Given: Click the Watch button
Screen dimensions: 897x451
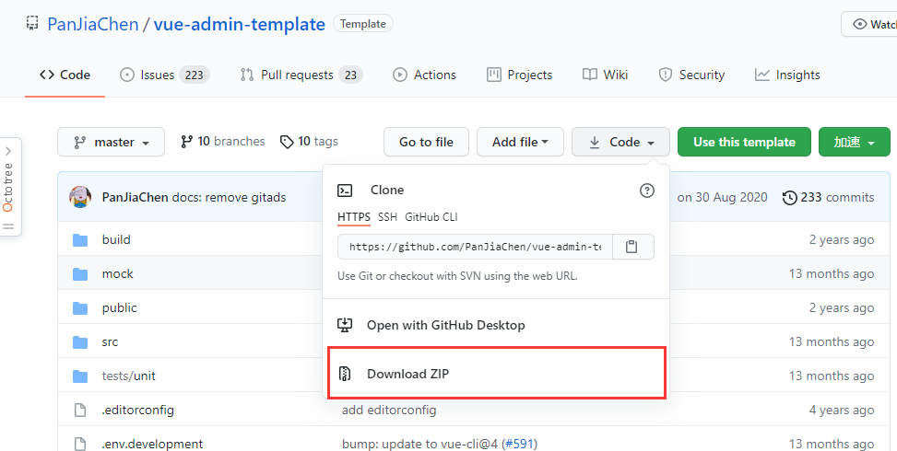Looking at the screenshot, I should pos(869,24).
